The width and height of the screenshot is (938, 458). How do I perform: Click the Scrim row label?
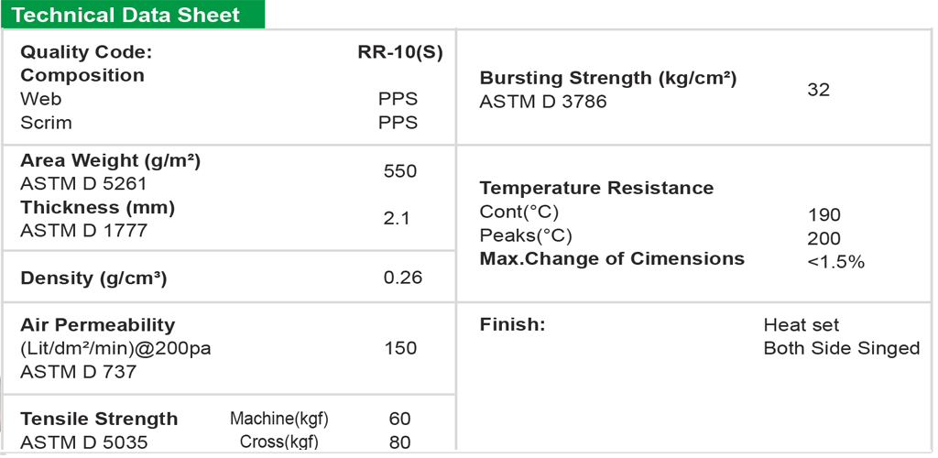(x=46, y=123)
